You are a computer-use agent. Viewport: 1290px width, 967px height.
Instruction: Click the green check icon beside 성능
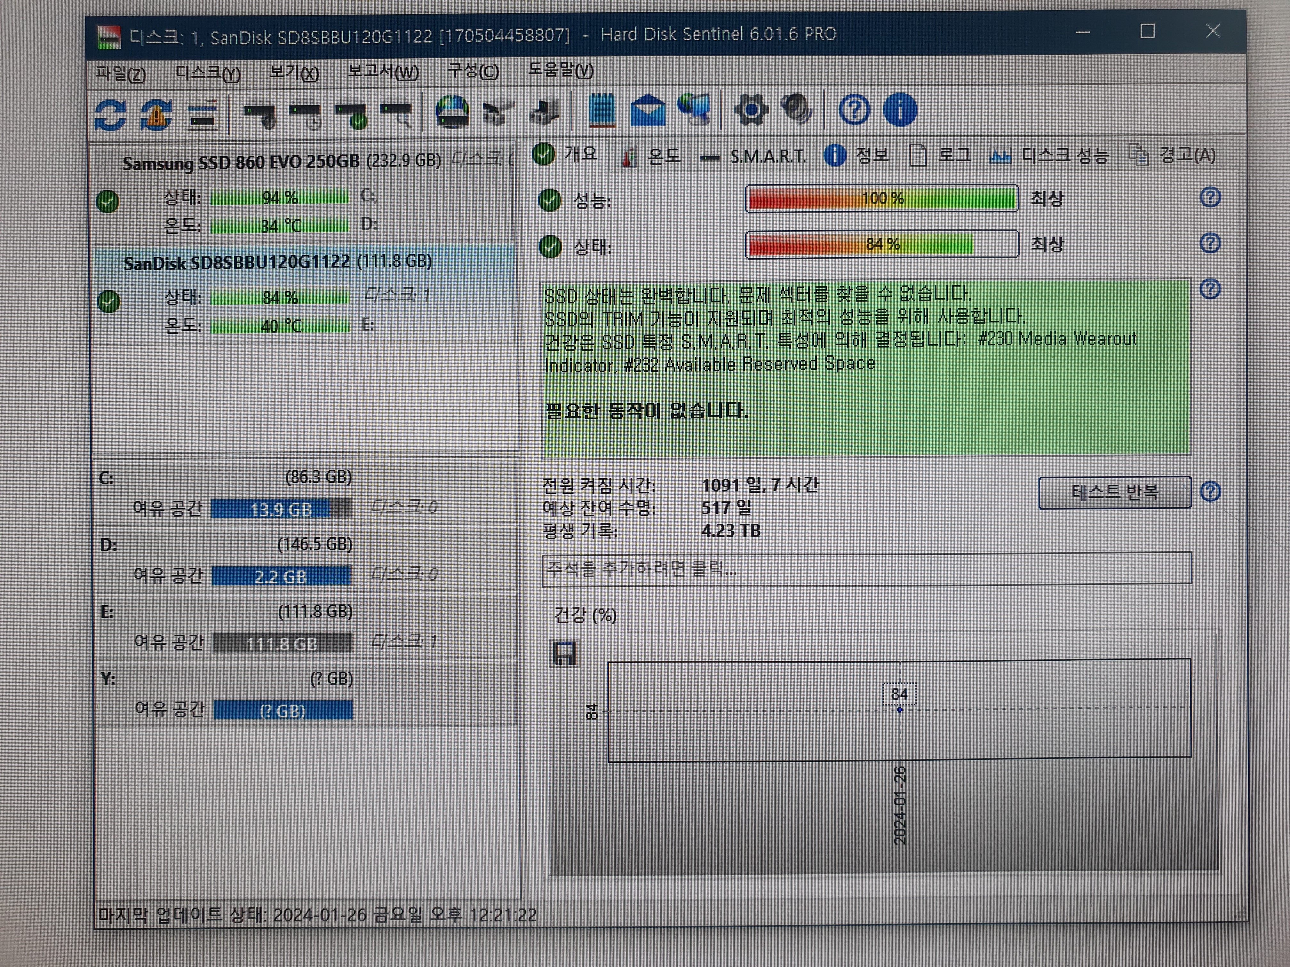(549, 200)
